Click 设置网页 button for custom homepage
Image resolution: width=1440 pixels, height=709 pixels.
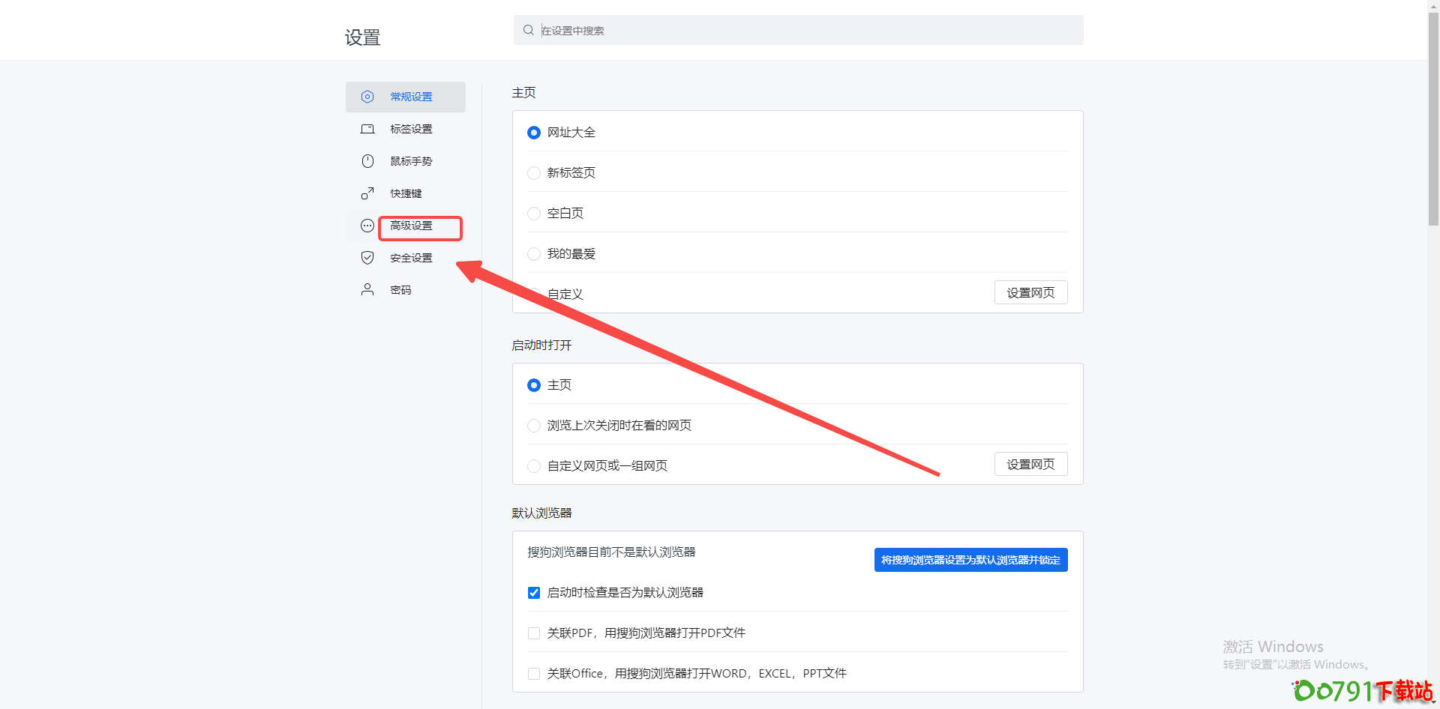point(1030,292)
